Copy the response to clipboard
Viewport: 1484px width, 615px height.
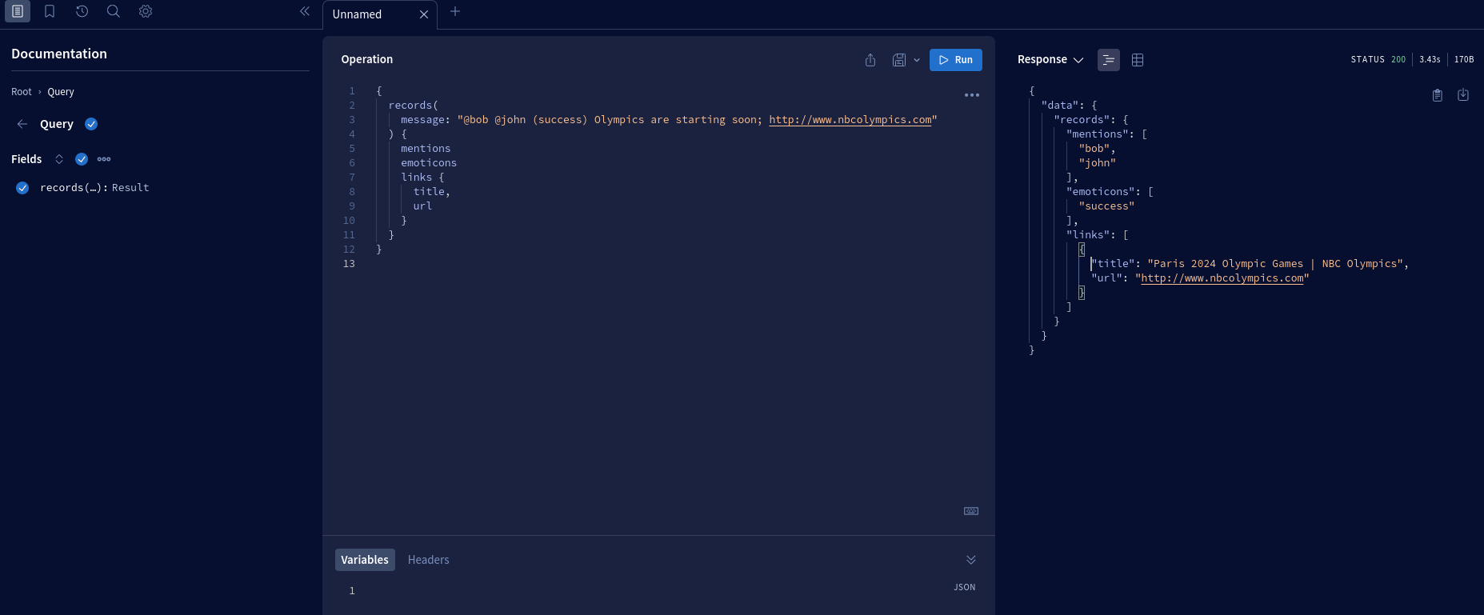pos(1438,95)
